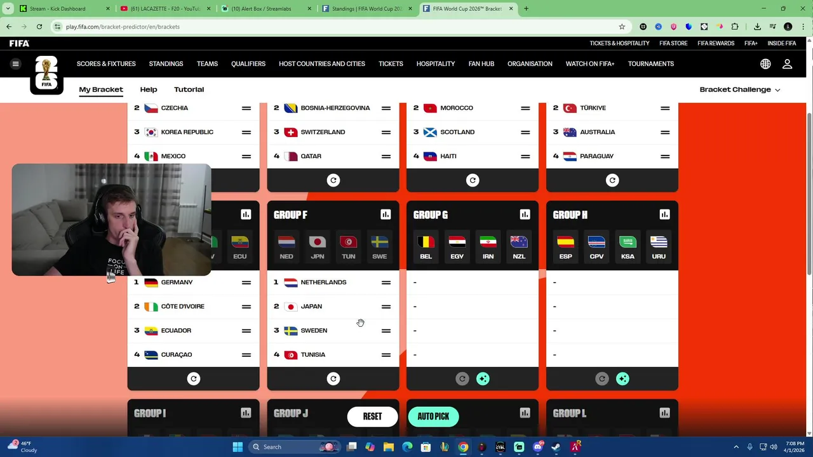Show hidden system tray icons

tap(736, 447)
